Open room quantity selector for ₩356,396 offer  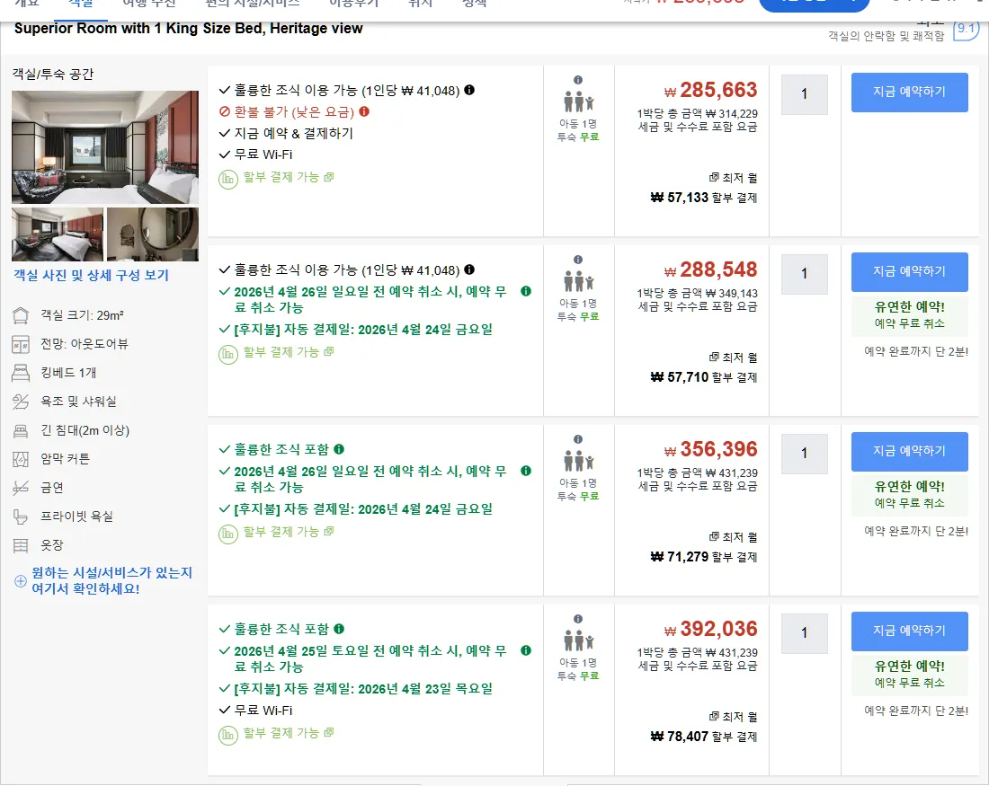click(804, 454)
